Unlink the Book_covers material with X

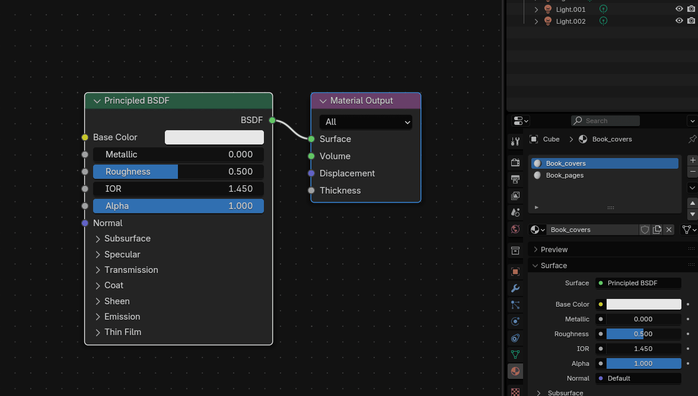[x=669, y=230]
